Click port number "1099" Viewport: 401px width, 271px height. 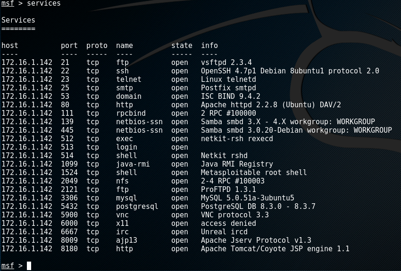[69, 164]
